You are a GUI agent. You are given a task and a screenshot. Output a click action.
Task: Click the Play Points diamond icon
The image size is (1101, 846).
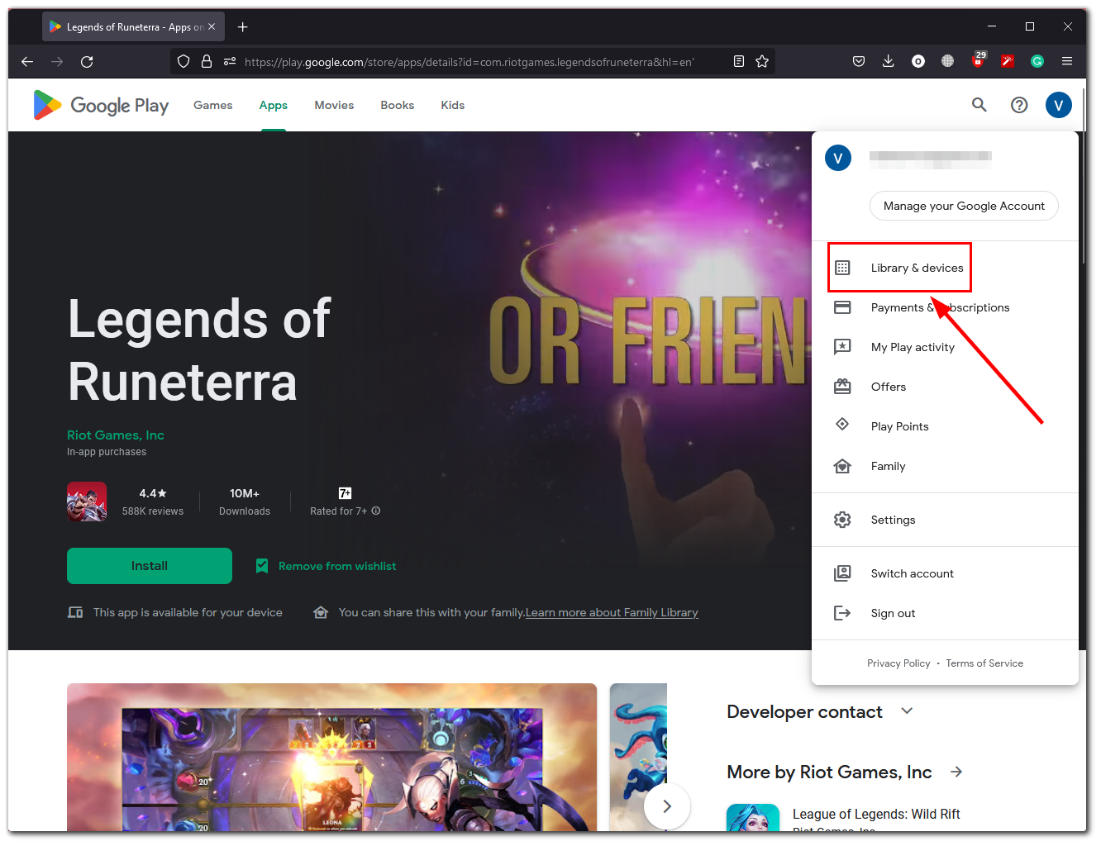click(842, 425)
